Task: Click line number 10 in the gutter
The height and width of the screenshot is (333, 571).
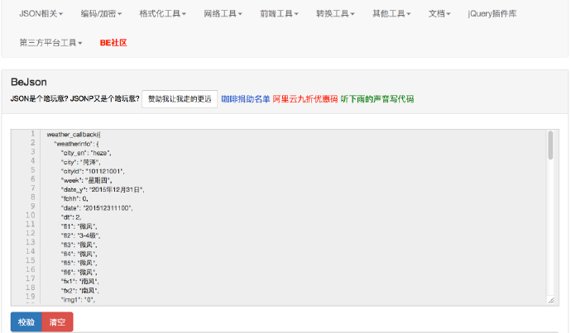Action: click(x=31, y=215)
